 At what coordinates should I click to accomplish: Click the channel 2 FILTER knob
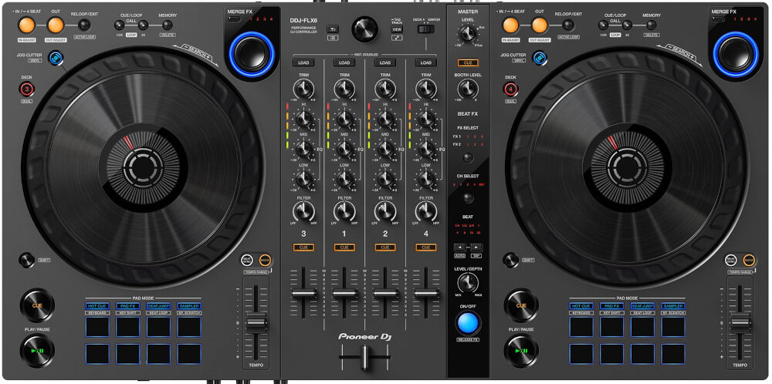[x=385, y=211]
